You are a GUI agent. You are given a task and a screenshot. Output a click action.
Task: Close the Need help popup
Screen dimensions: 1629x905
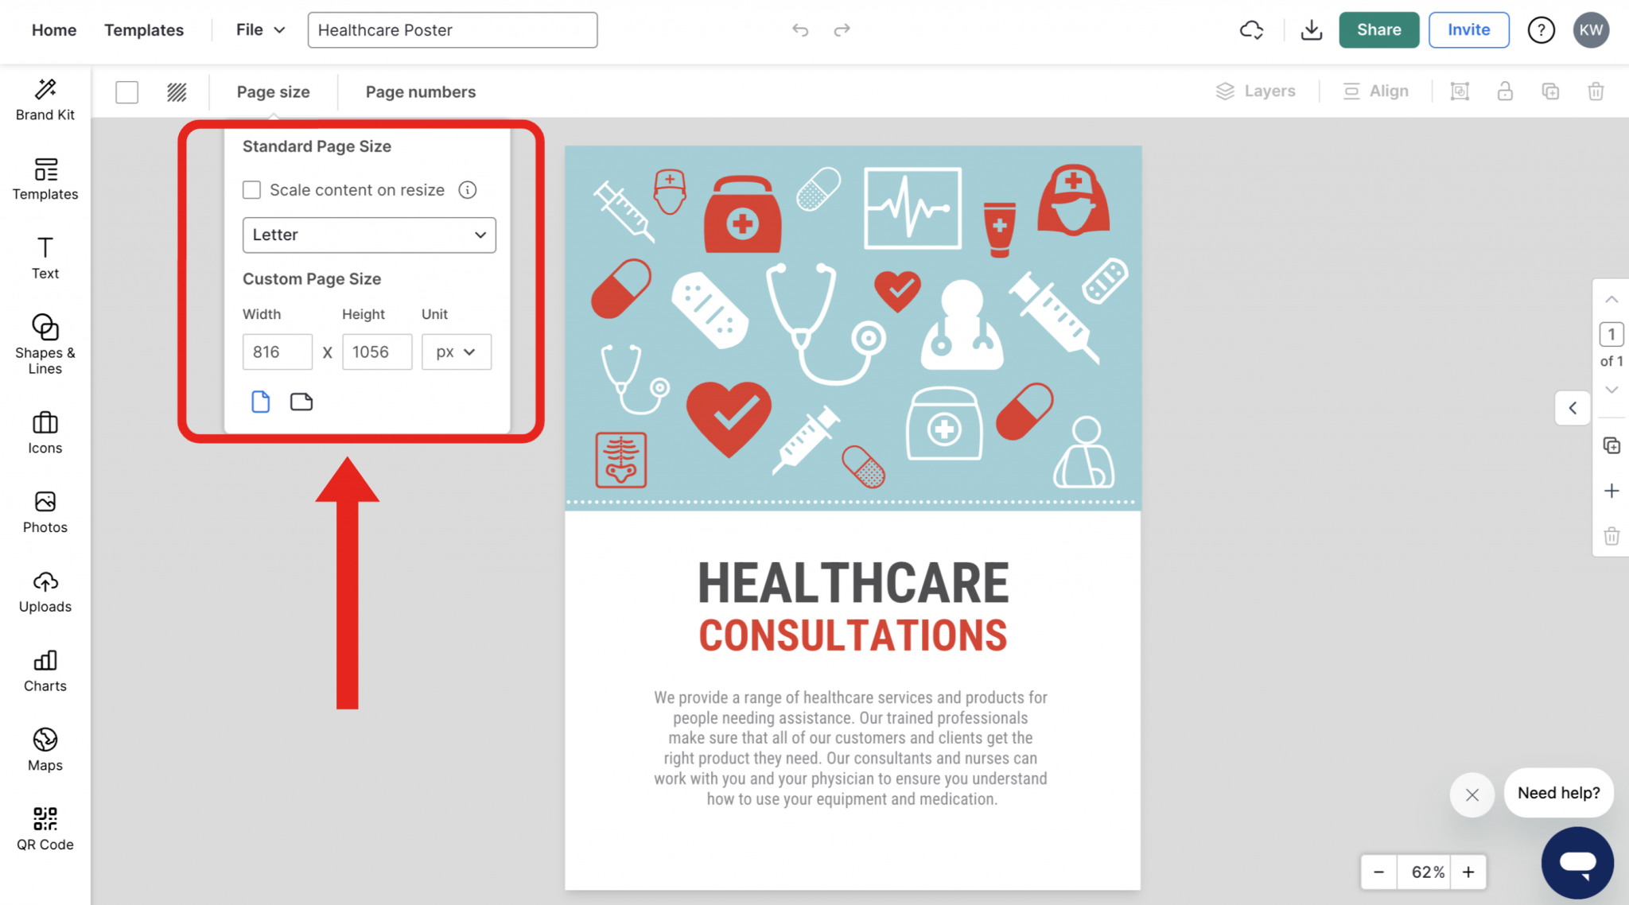point(1472,794)
